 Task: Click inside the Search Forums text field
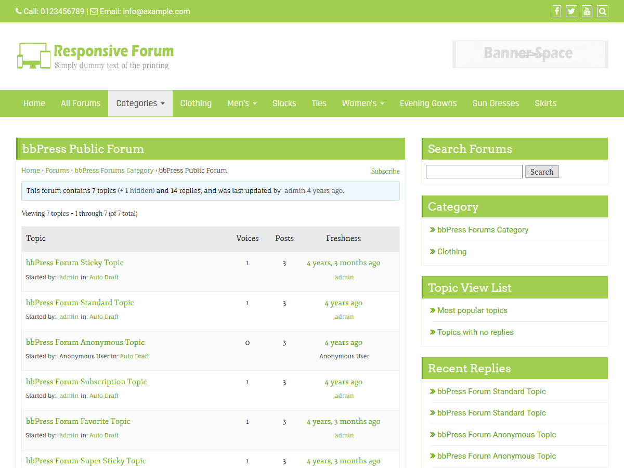474,172
